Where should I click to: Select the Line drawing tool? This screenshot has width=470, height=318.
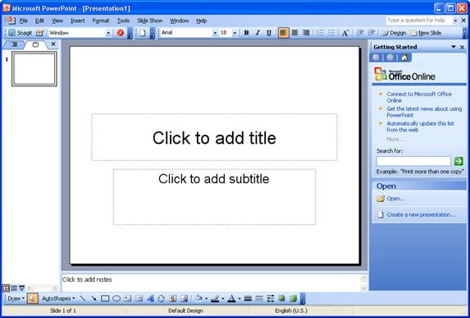click(x=82, y=298)
